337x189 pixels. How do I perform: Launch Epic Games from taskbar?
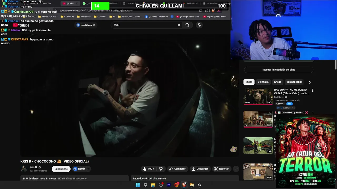point(145,185)
